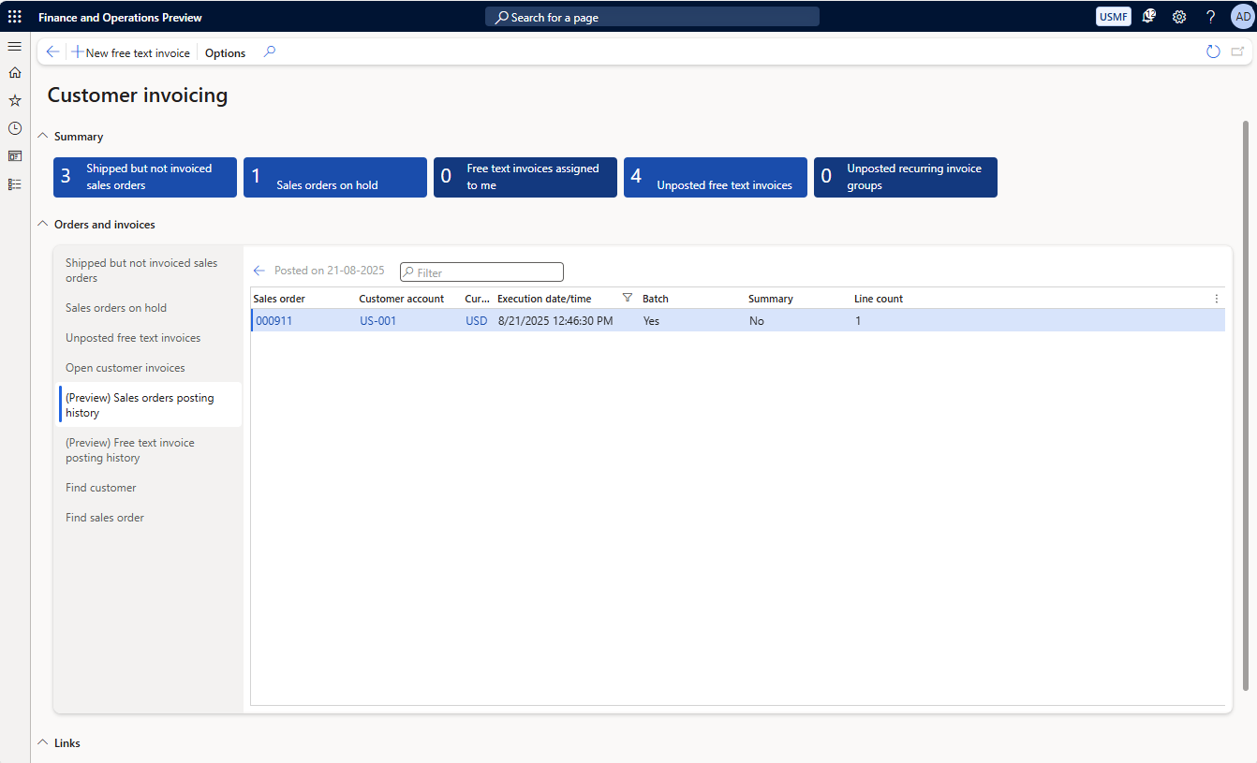The width and height of the screenshot is (1257, 763).
Task: Switch company via USMF button
Action: click(1114, 17)
